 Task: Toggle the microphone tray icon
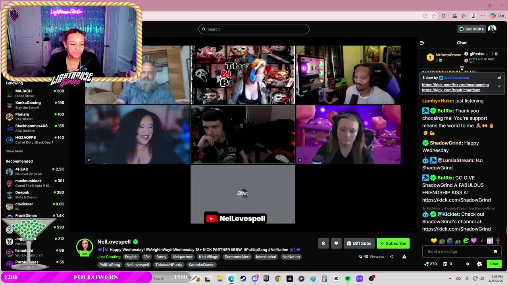pos(467,279)
